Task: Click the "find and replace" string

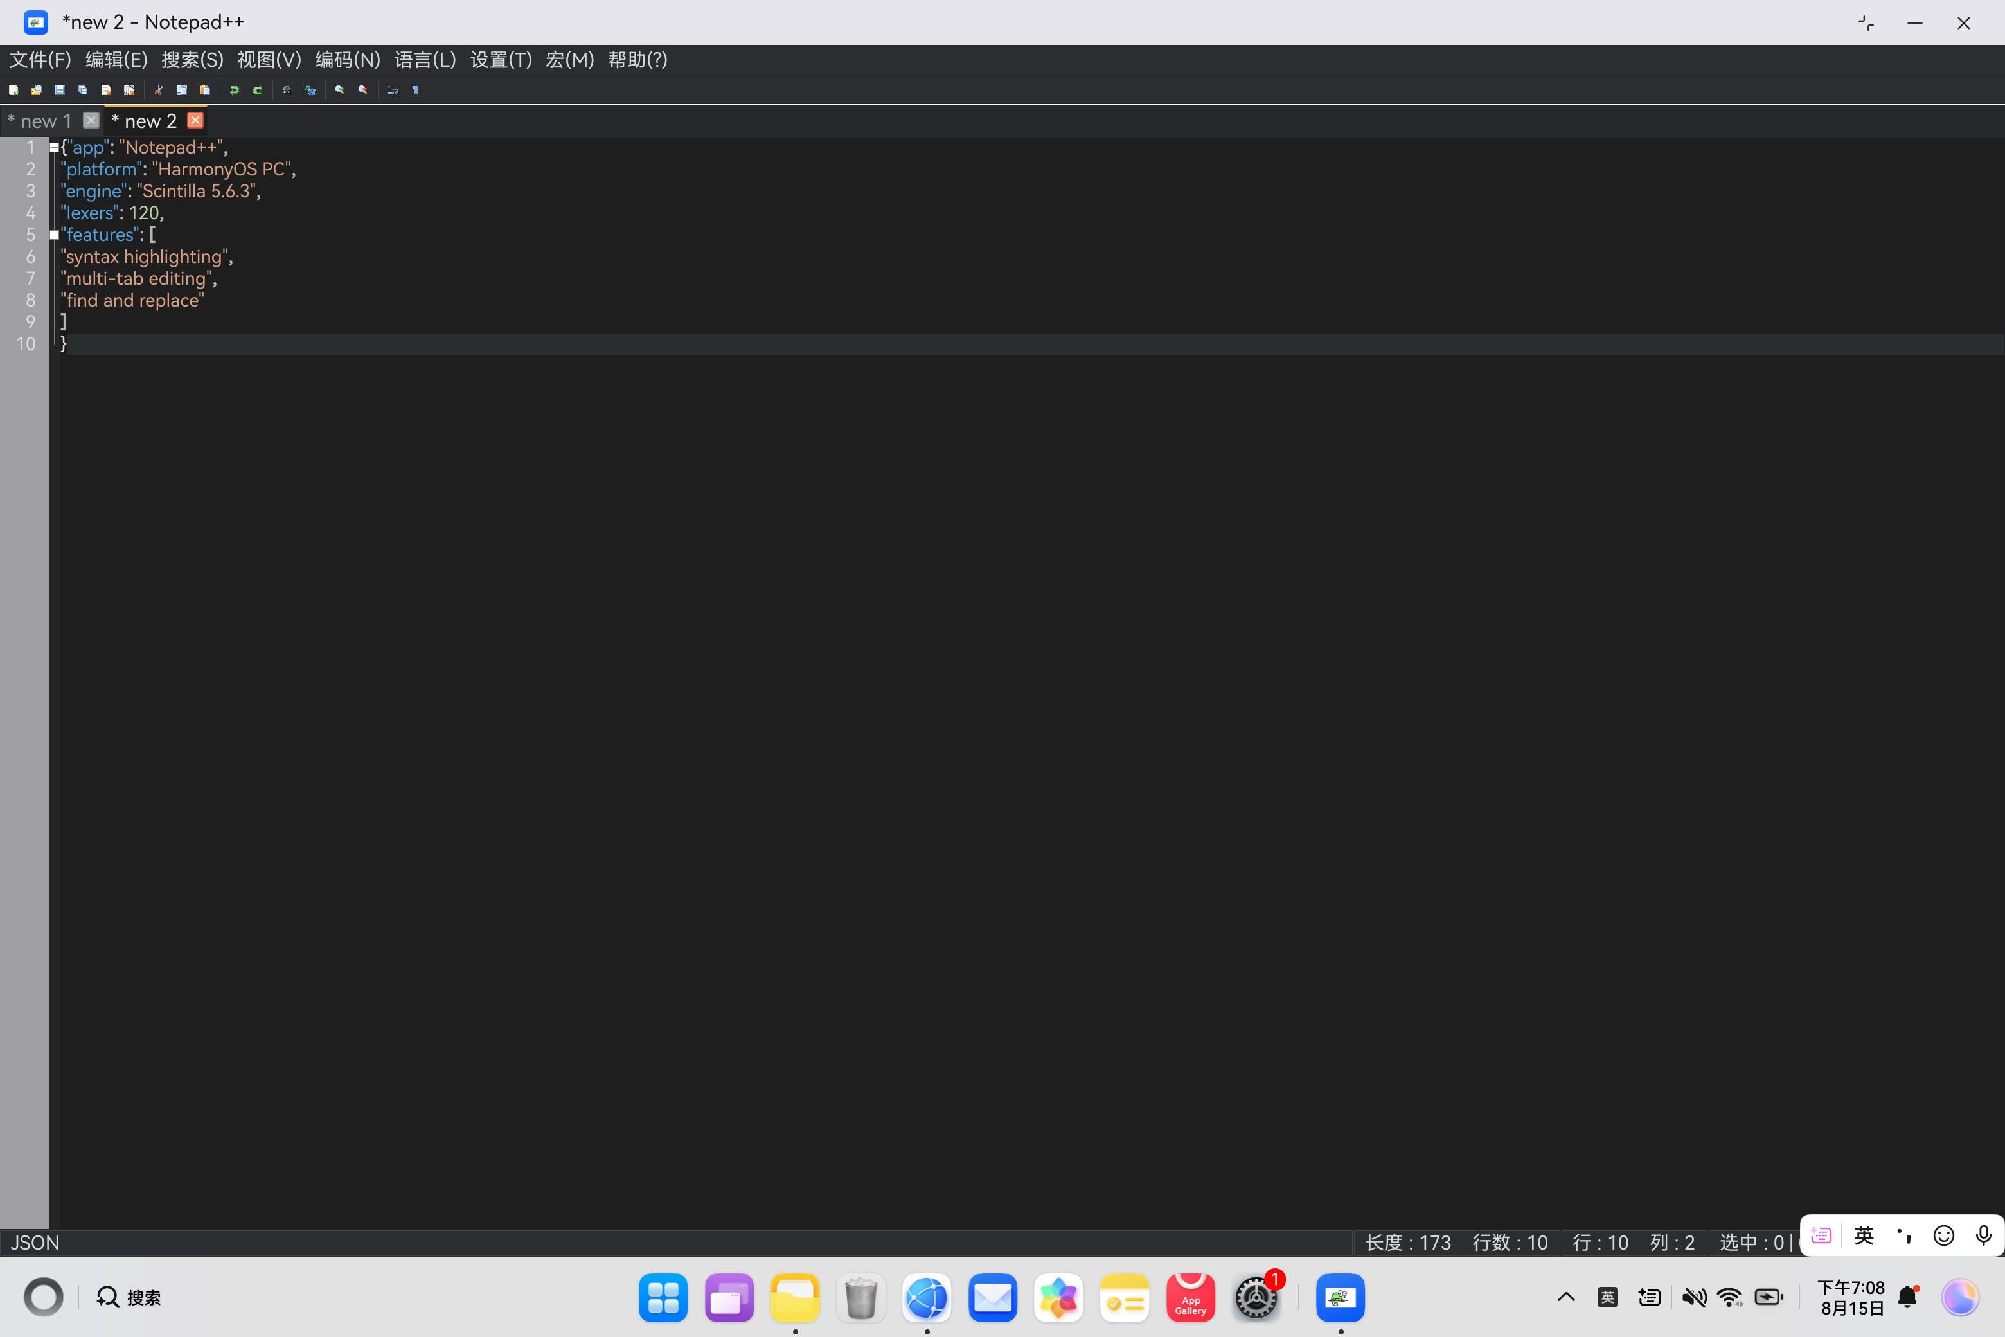Action: click(132, 300)
